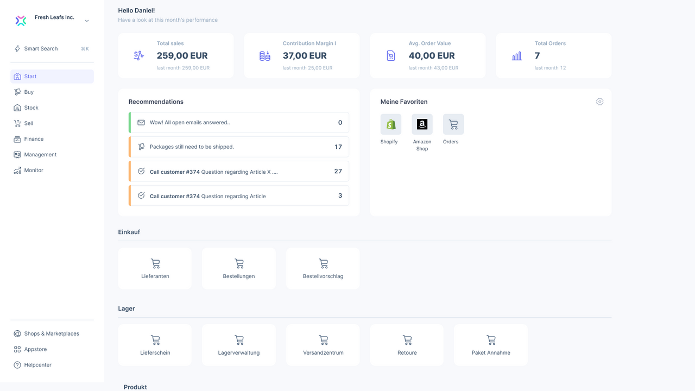Open the Lieferanten tile under Einkauf
This screenshot has width=695, height=391.
pyautogui.click(x=155, y=268)
